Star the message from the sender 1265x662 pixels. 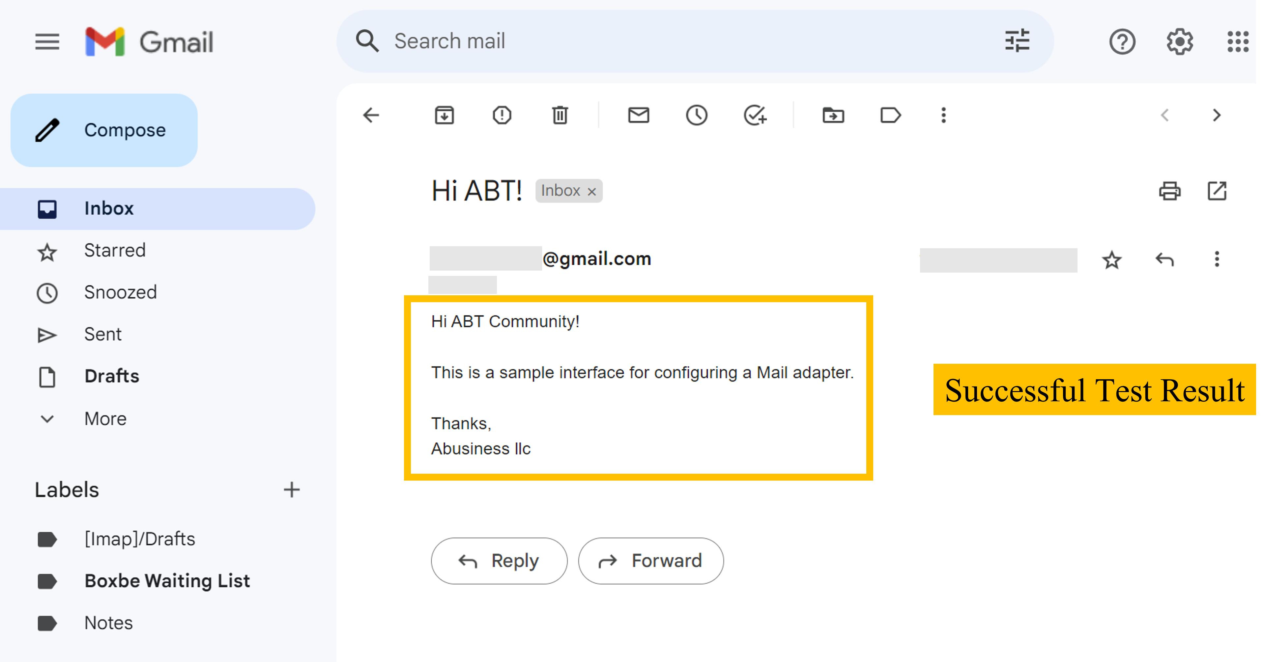pyautogui.click(x=1112, y=260)
